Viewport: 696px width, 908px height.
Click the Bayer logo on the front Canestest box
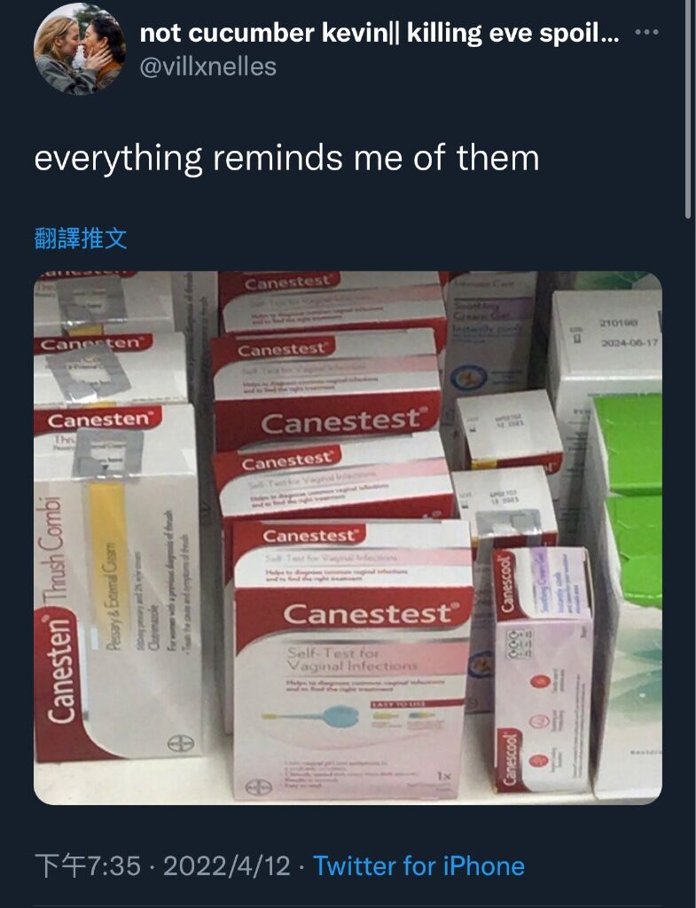pos(258,787)
